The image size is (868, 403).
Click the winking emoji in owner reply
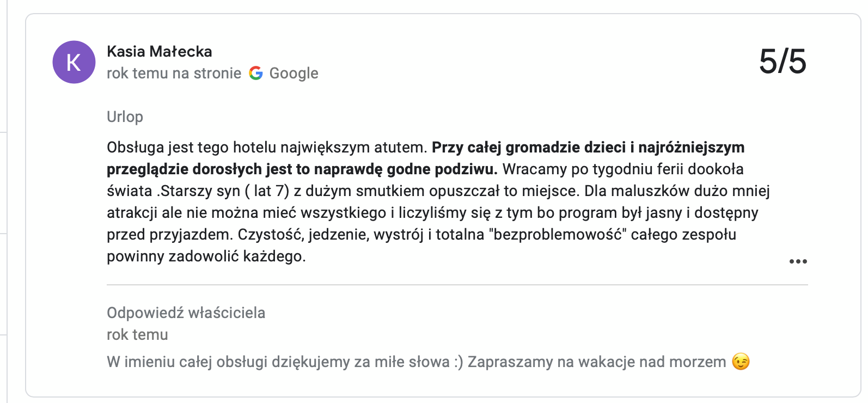pos(741,362)
